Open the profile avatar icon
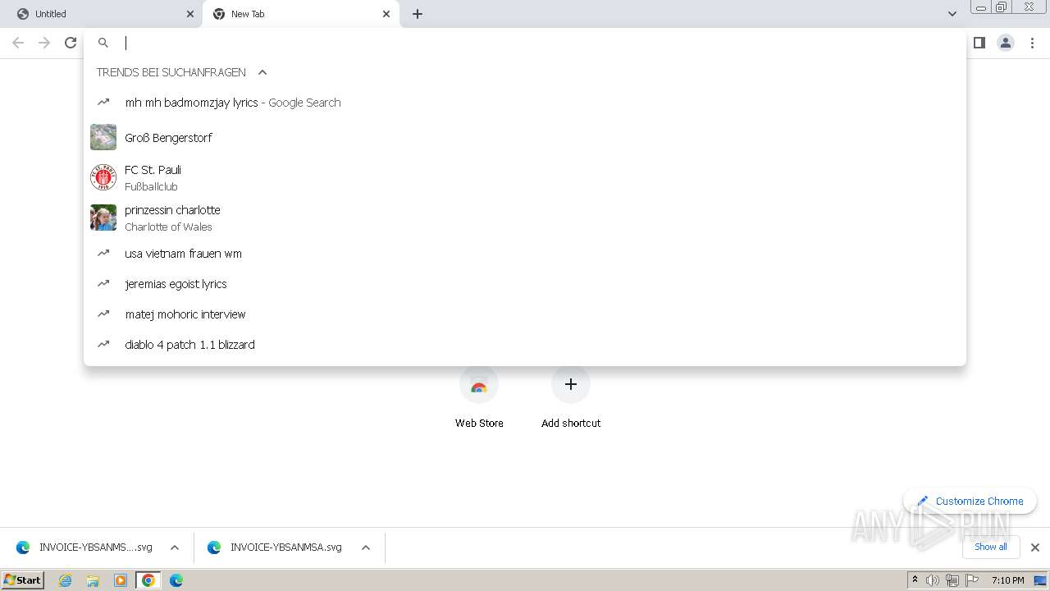Image resolution: width=1050 pixels, height=591 pixels. (1006, 43)
